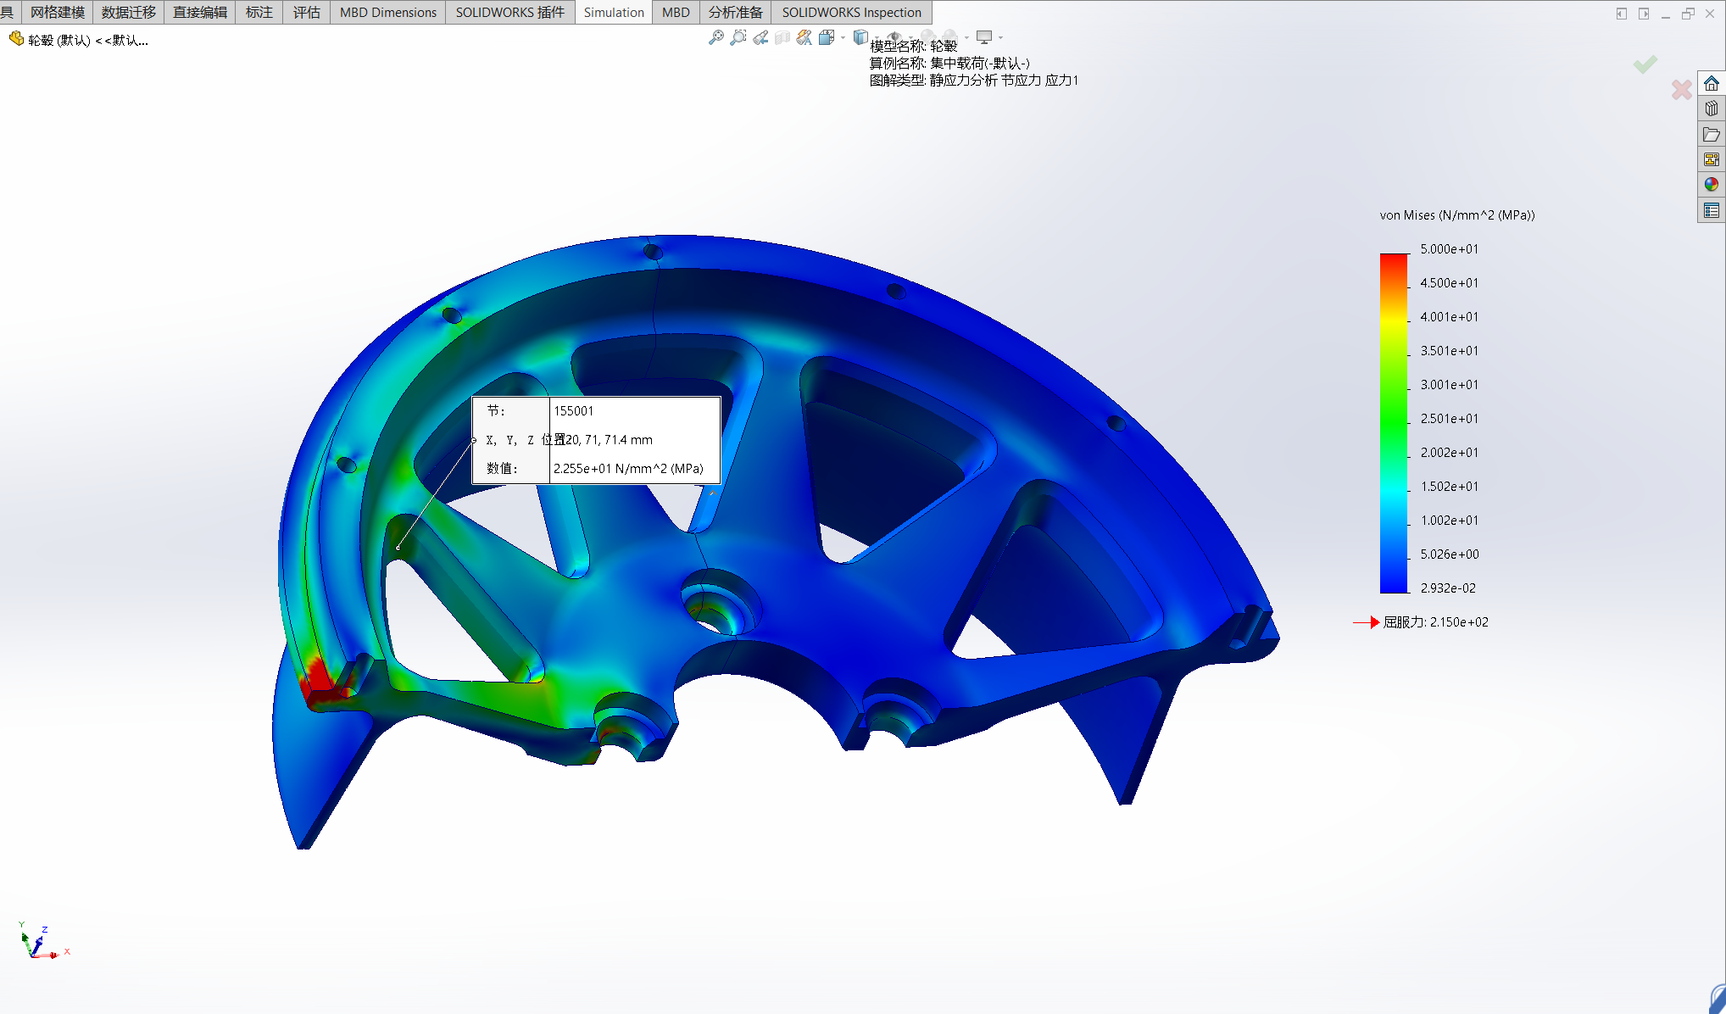Viewport: 1726px width, 1014px height.
Task: Open the Dynamic Annotation Views icon
Action: (804, 37)
